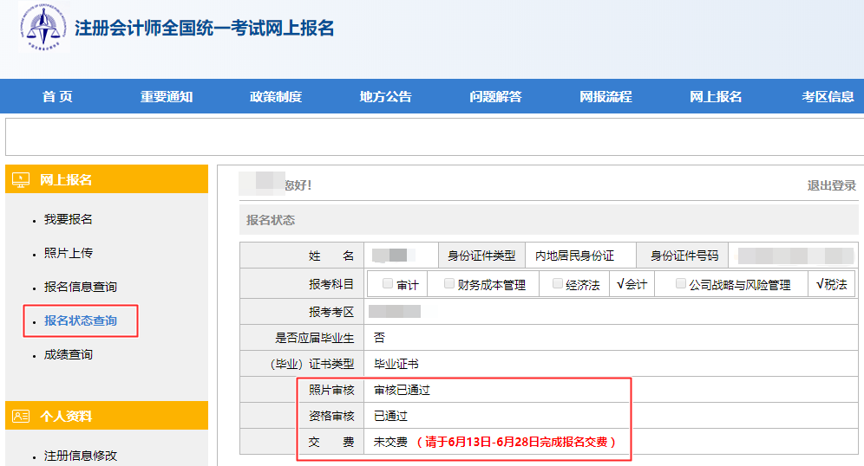The image size is (864, 466).
Task: Open 考区信息 in the navigation bar
Action: [828, 97]
